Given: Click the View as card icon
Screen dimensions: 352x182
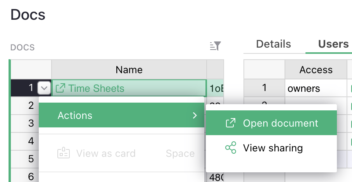Looking at the screenshot, I should click(64, 153).
